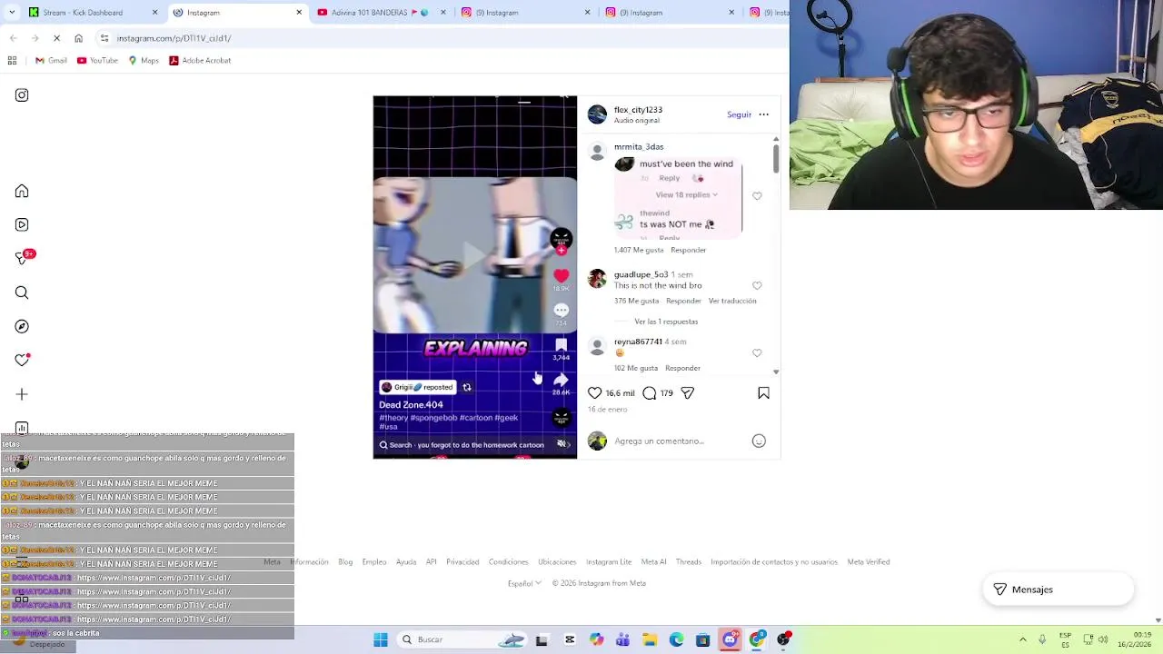Click the Chrome address bar URL
The image size is (1163, 654).
[174, 38]
